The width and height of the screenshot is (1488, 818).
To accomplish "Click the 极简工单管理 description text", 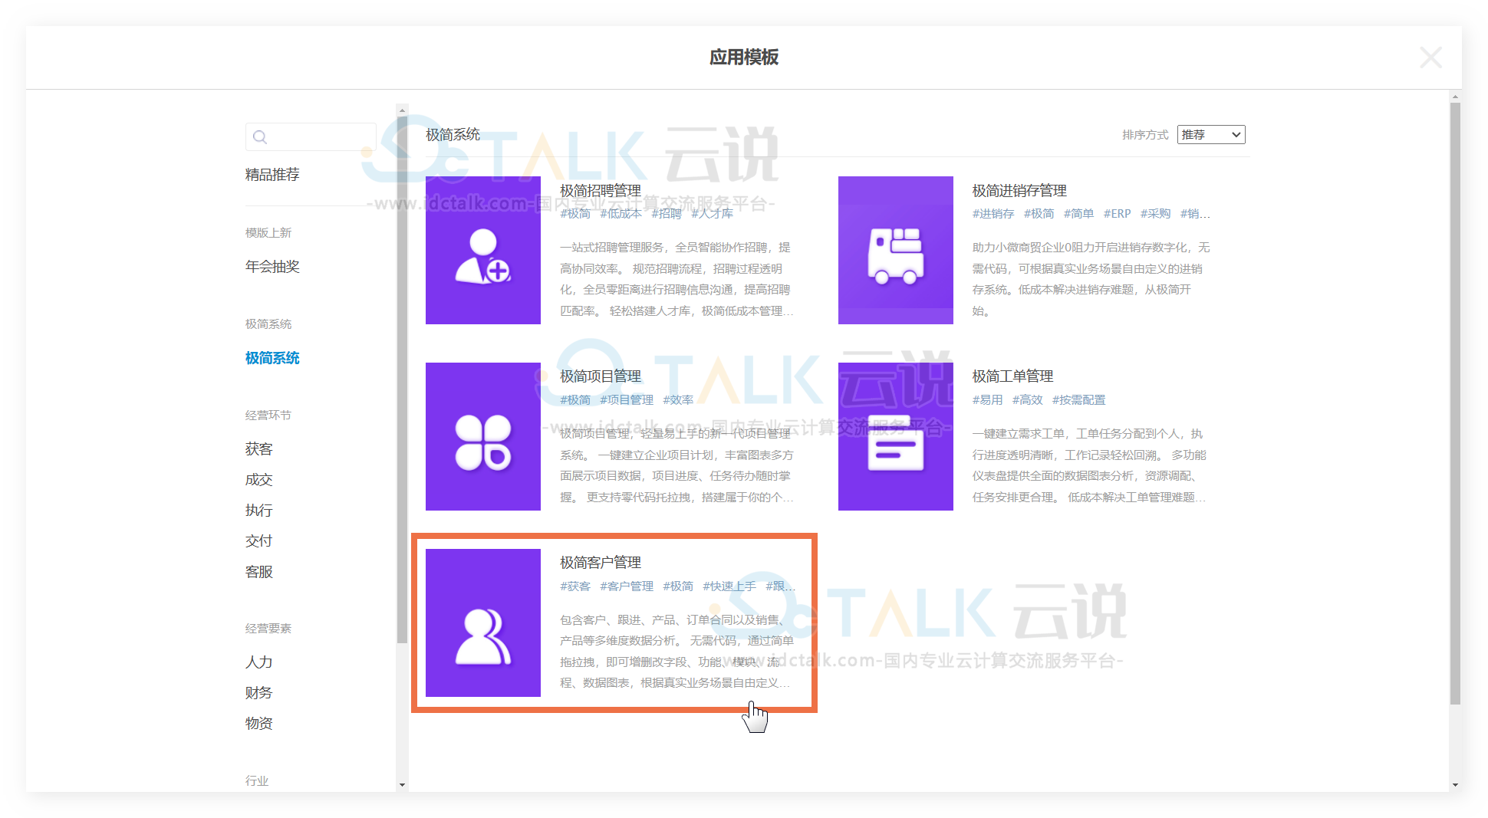I will point(1089,465).
